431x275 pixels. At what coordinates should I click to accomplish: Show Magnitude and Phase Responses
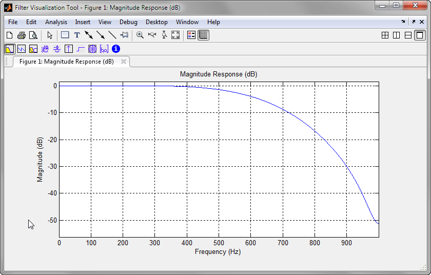[x=33, y=49]
